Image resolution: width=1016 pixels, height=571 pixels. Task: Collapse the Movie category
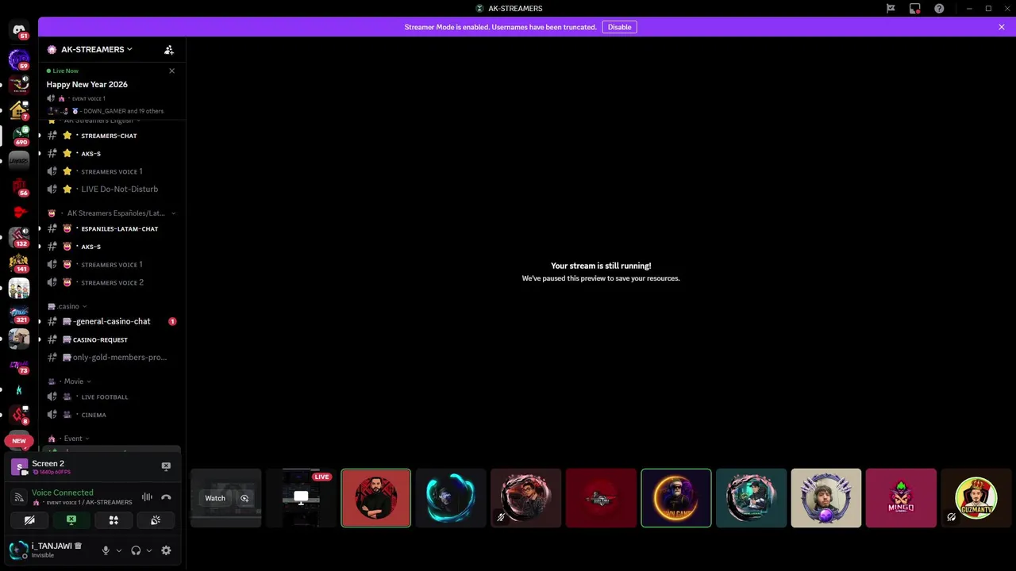point(69,381)
